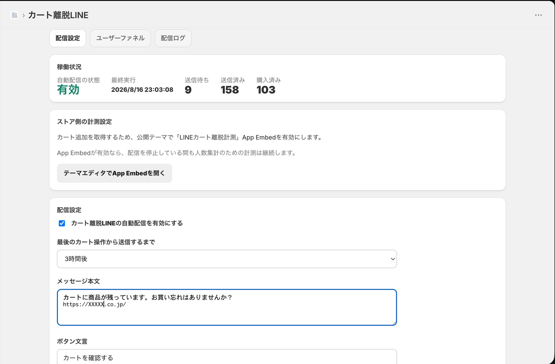This screenshot has width=555, height=364.
Task: Switch to the ユーザーファネル tab
Action: pos(120,38)
